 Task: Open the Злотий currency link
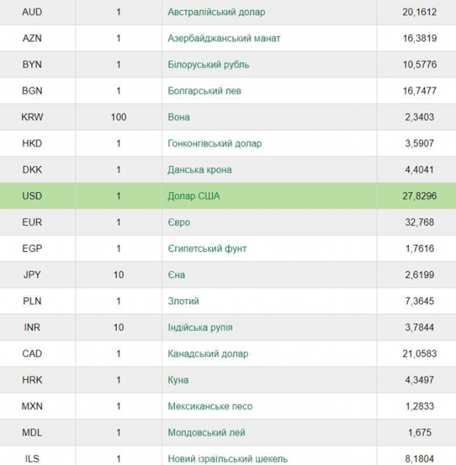[183, 301]
